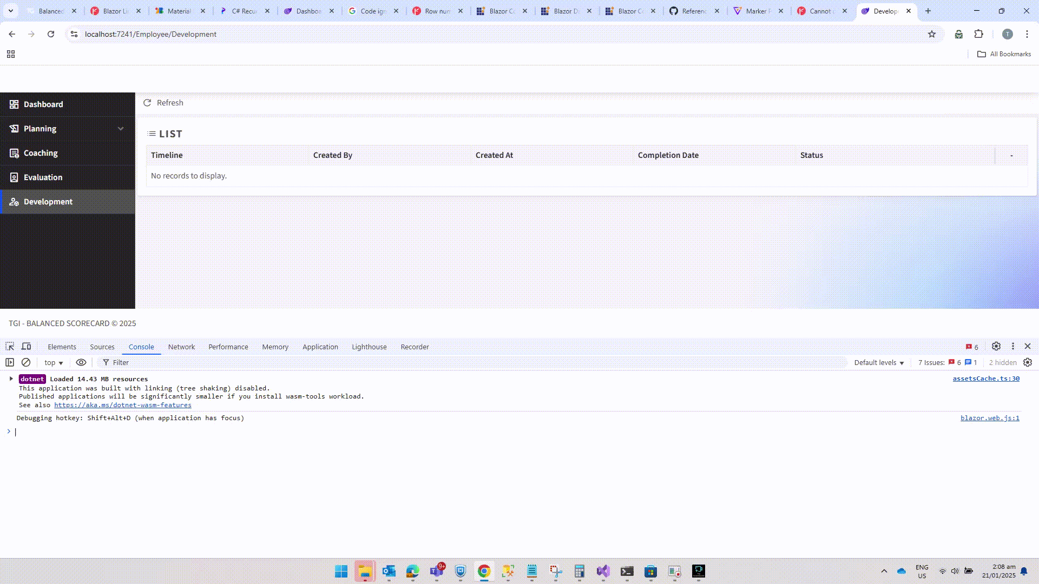Switch to the Network DevTools tab
The height and width of the screenshot is (584, 1039).
tap(181, 347)
